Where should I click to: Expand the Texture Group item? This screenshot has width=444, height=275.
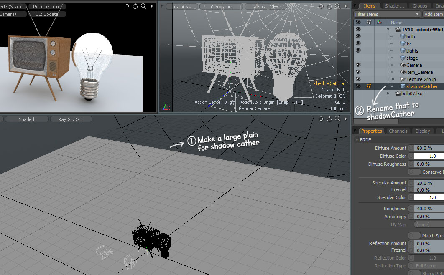(x=393, y=79)
